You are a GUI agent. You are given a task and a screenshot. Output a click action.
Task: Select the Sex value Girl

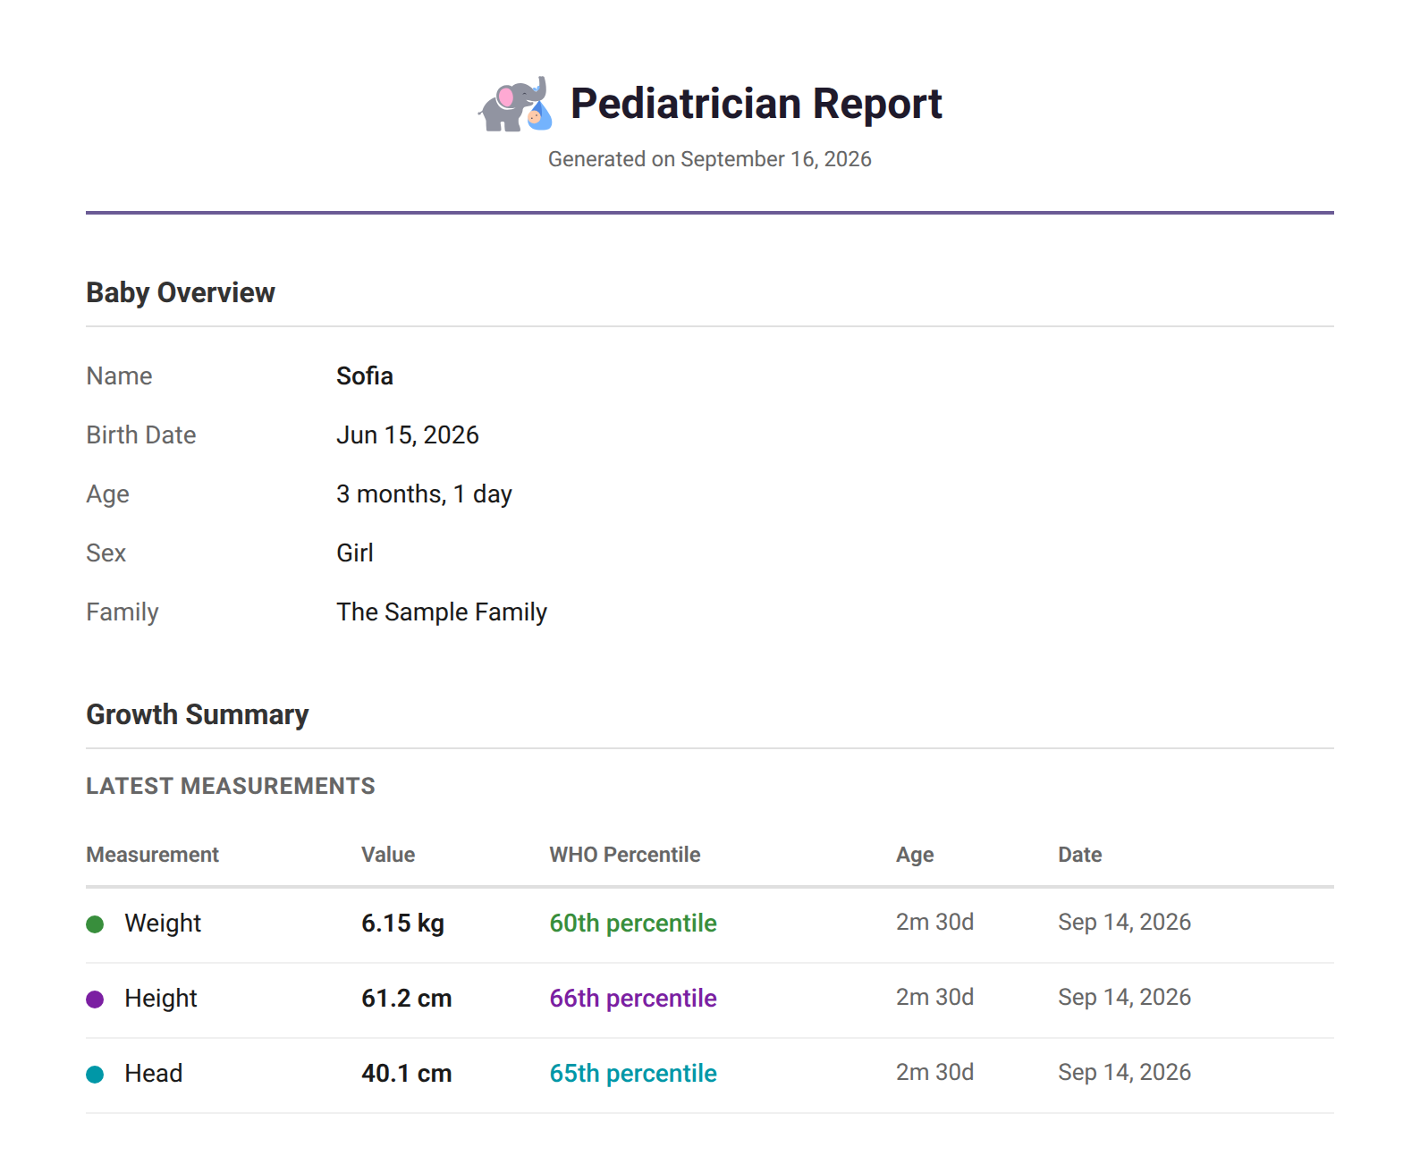tap(355, 552)
